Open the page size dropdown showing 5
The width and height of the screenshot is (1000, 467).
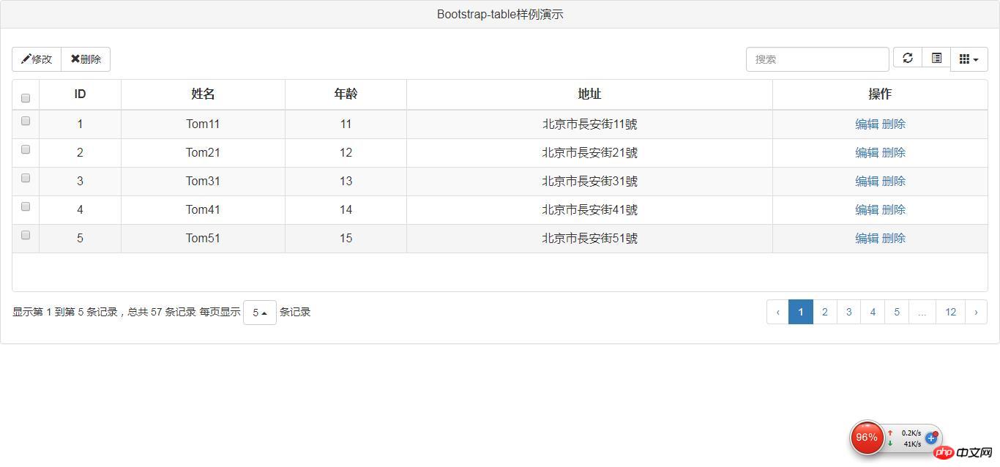click(x=259, y=313)
